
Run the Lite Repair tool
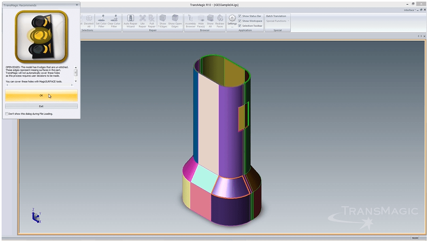[x=143, y=21]
